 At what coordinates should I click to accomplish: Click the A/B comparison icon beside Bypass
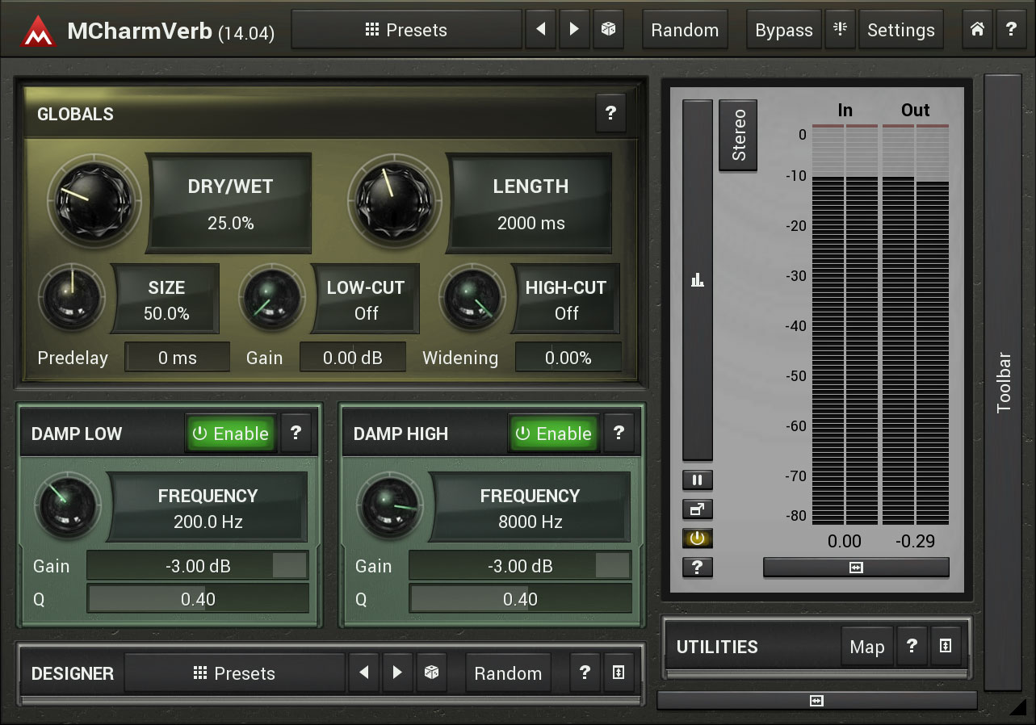click(x=840, y=30)
